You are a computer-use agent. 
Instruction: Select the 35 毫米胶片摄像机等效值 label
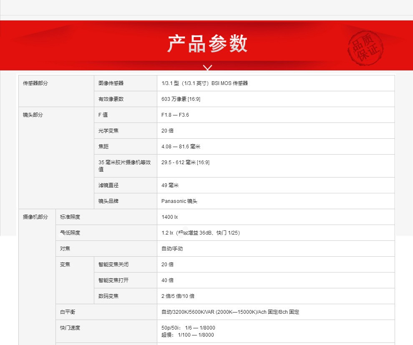point(125,166)
